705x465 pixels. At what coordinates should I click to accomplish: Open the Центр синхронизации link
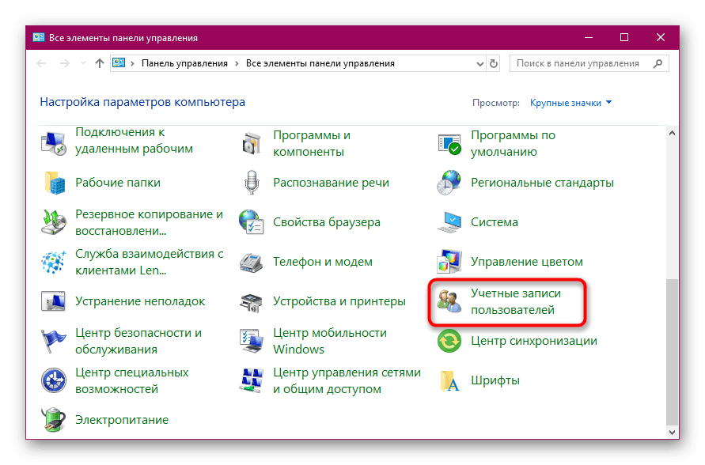click(x=534, y=341)
